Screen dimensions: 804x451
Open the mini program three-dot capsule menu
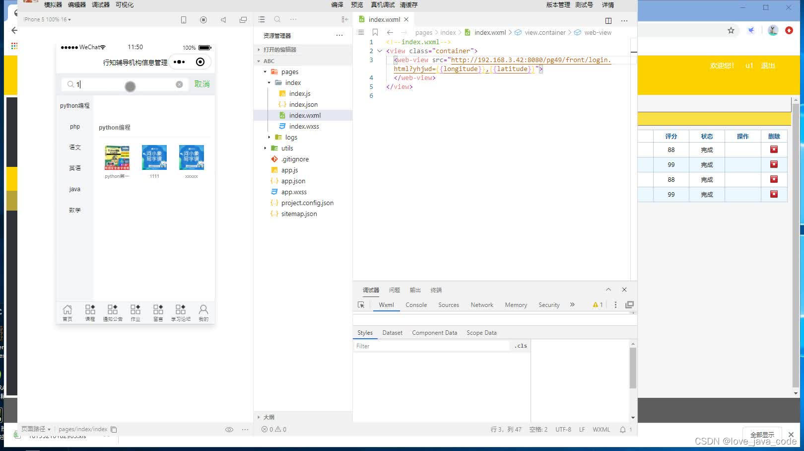click(179, 62)
